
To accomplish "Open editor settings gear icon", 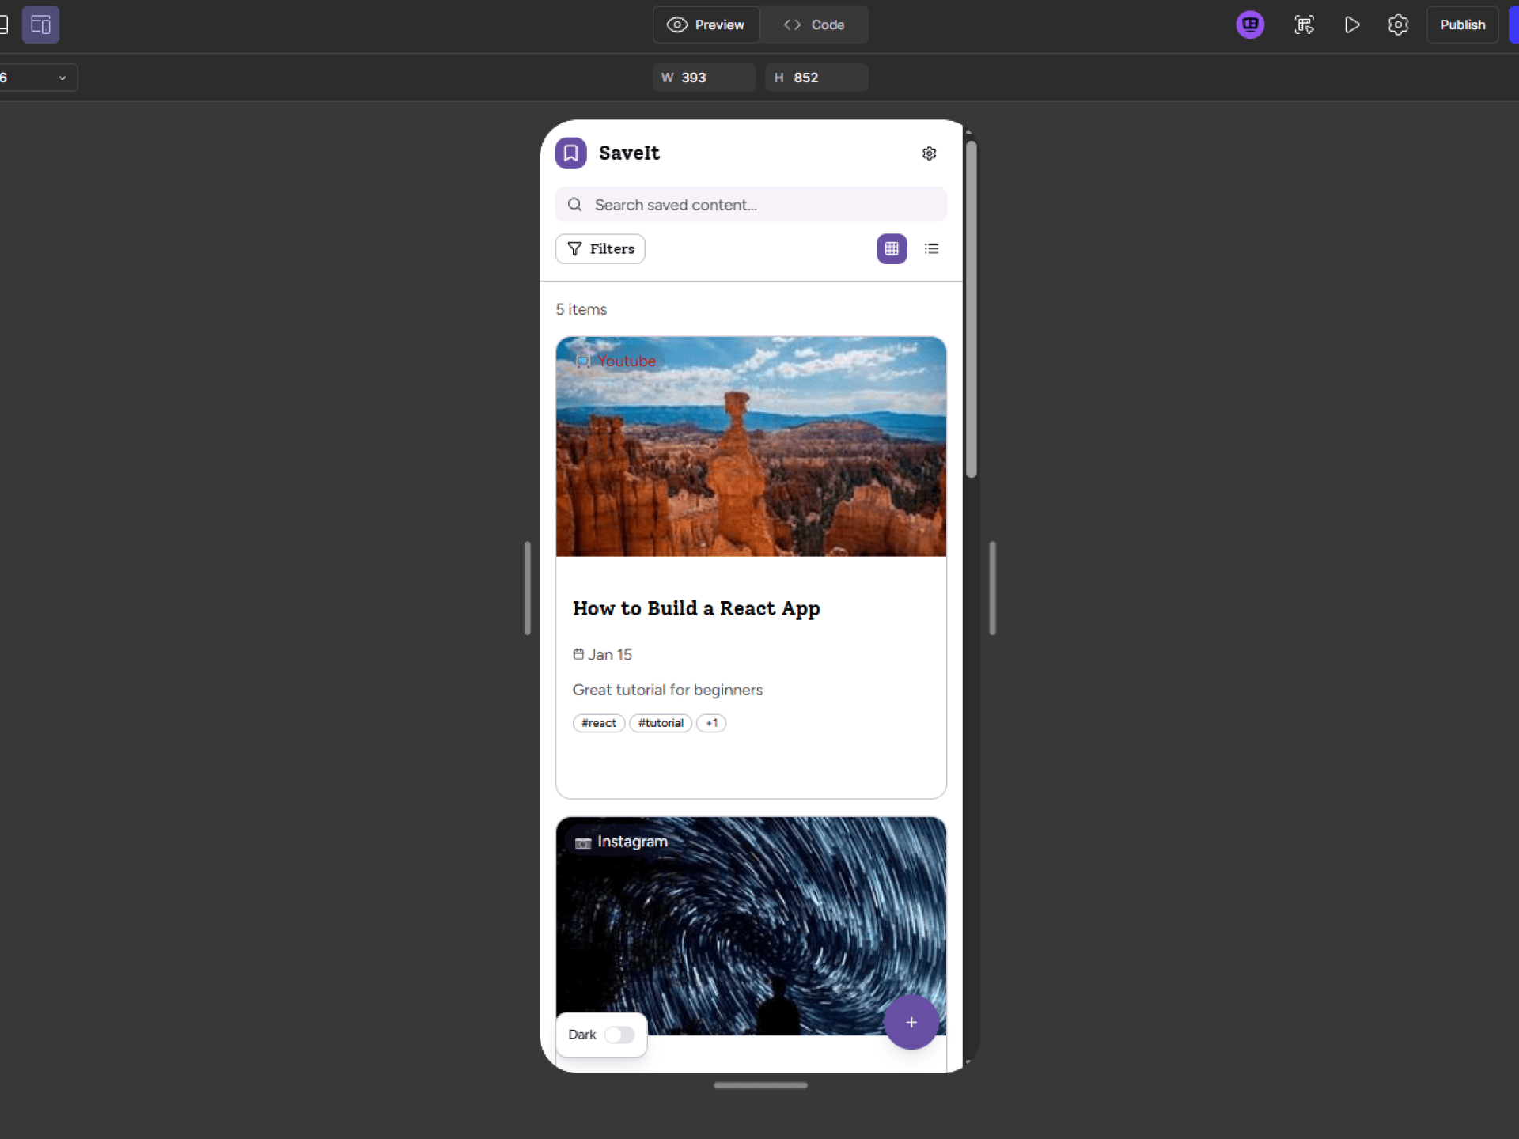I will pyautogui.click(x=1398, y=25).
